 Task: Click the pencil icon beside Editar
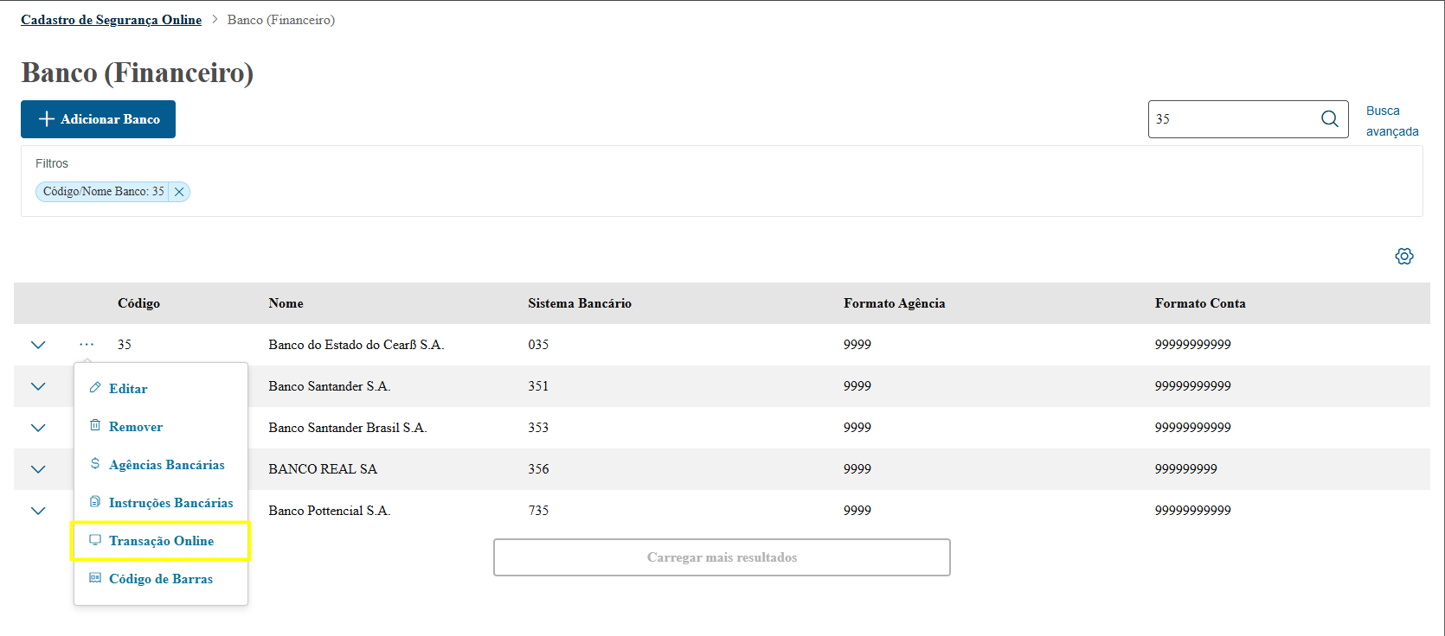click(95, 388)
